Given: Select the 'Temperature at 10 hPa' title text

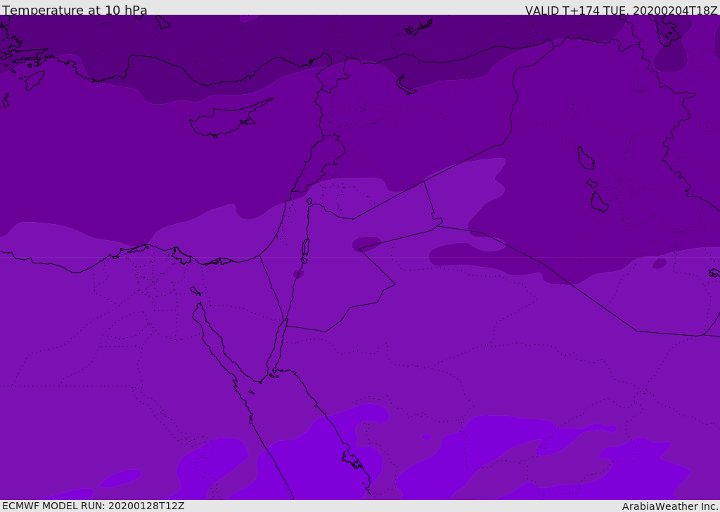Looking at the screenshot, I should [x=75, y=10].
